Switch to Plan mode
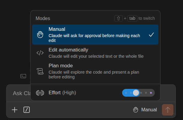This screenshot has height=120, width=183. pyautogui.click(x=95, y=71)
